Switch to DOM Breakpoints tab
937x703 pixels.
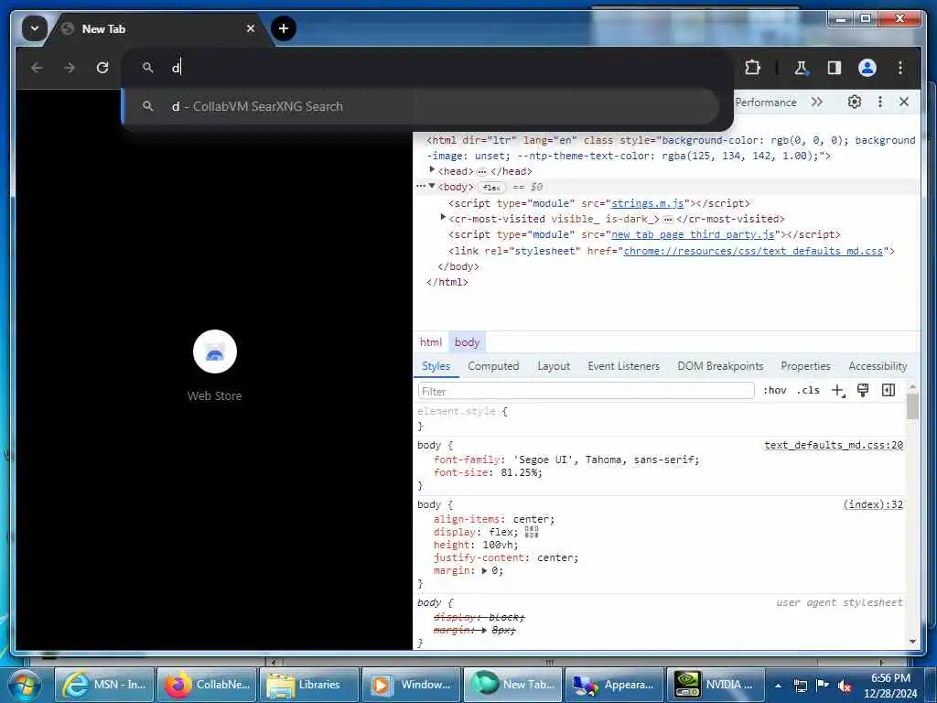tap(720, 366)
